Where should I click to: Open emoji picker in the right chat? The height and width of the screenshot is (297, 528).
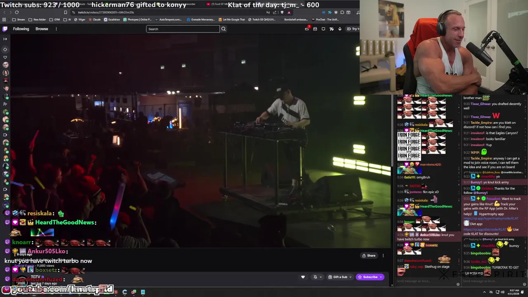[x=524, y=284]
